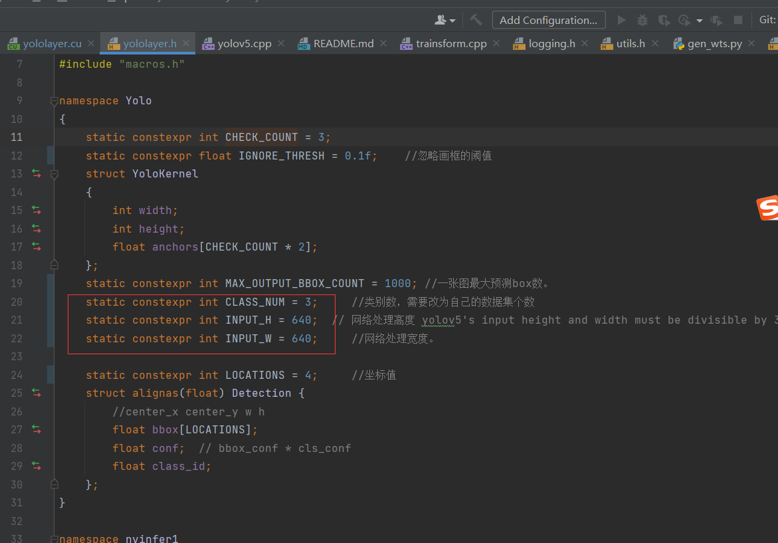Viewport: 778px width, 543px height.
Task: Click the Stop (square) icon
Action: pos(739,20)
